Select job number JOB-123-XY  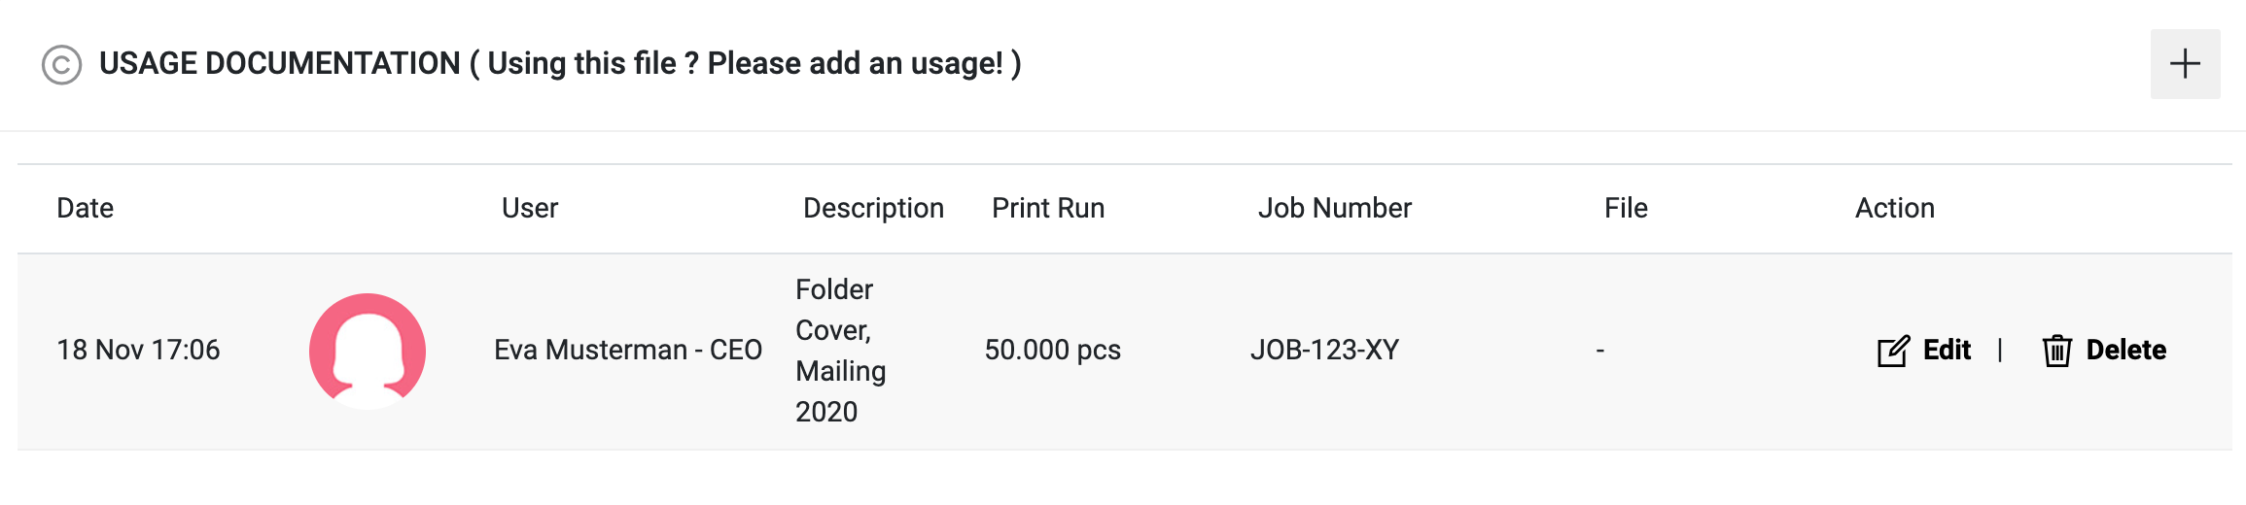point(1324,350)
